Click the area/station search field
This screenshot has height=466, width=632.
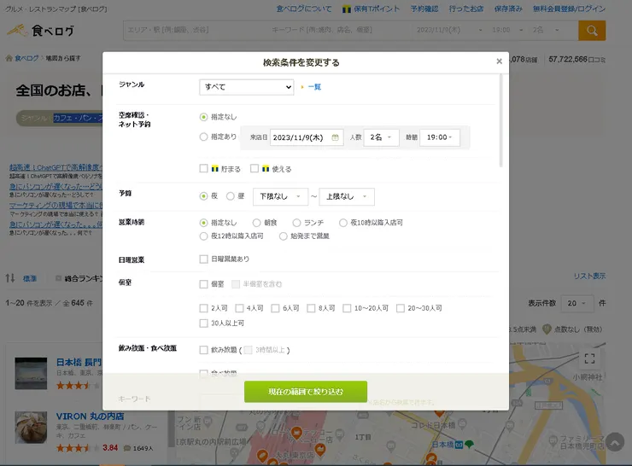(x=196, y=30)
